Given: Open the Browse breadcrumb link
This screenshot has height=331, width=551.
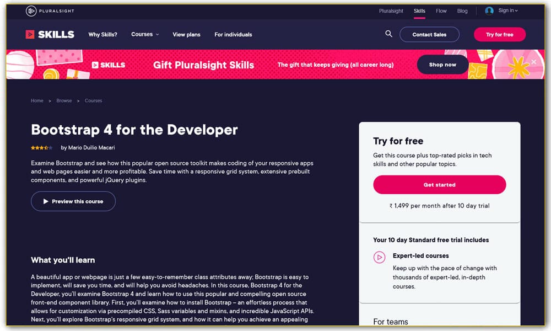Looking at the screenshot, I should tap(64, 100).
